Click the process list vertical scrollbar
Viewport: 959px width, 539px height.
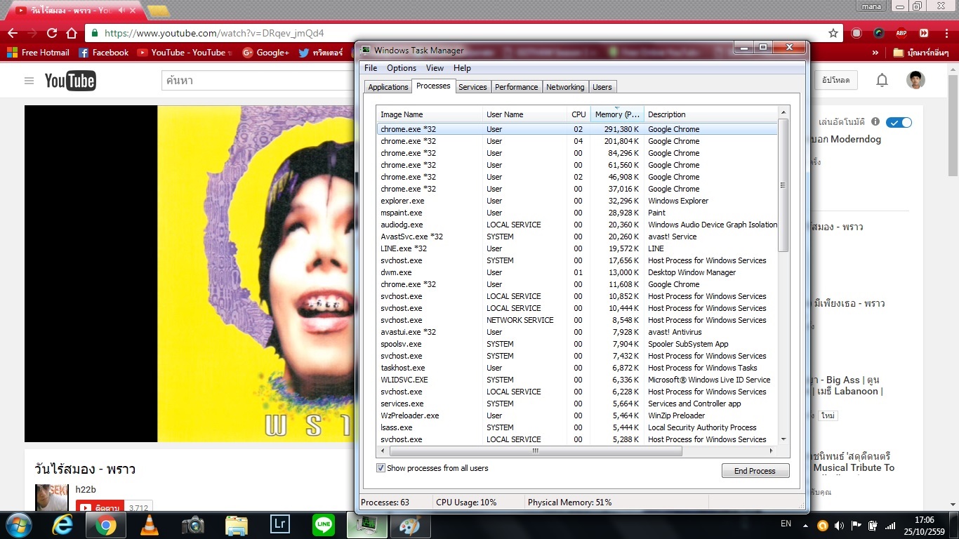click(783, 185)
